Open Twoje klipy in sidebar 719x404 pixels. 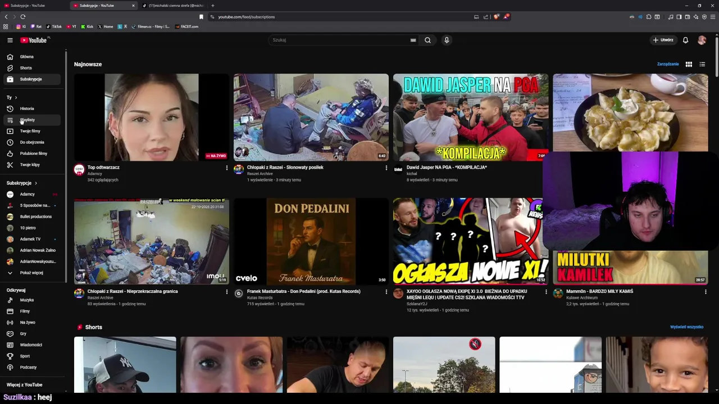pos(31,165)
